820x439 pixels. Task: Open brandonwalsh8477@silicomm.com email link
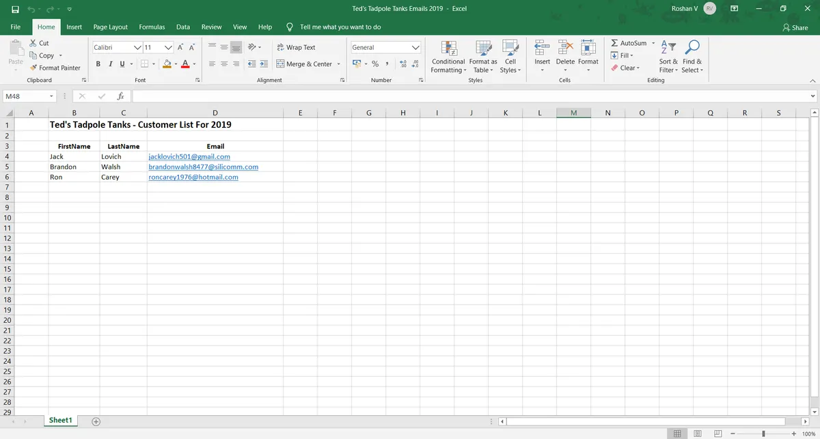204,167
